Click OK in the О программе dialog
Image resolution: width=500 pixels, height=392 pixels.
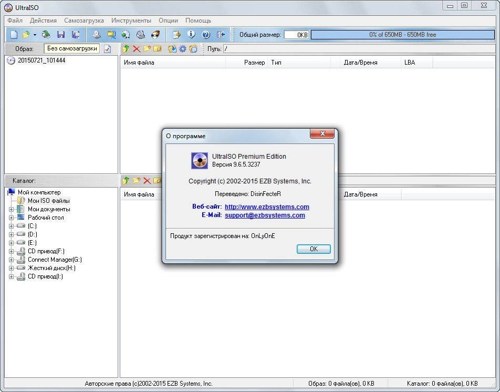click(x=314, y=249)
